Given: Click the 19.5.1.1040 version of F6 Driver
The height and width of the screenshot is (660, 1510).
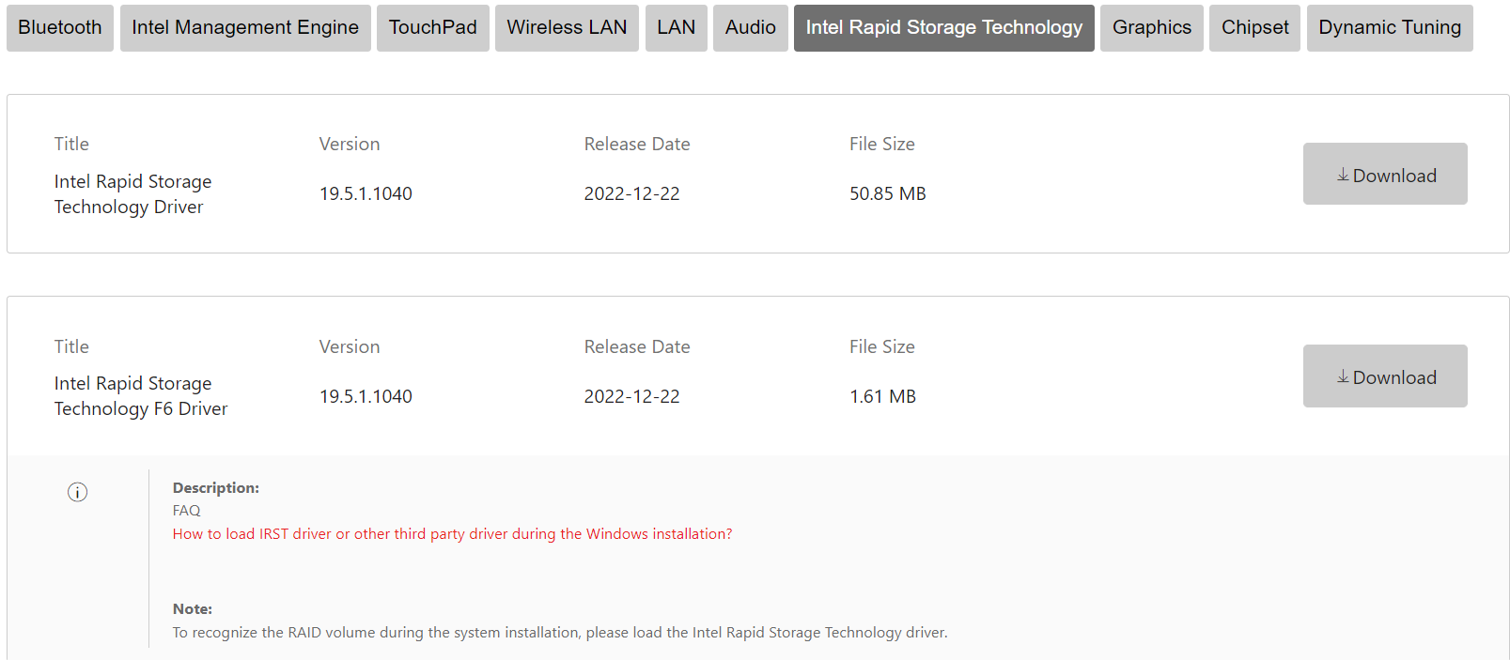Looking at the screenshot, I should (x=366, y=396).
